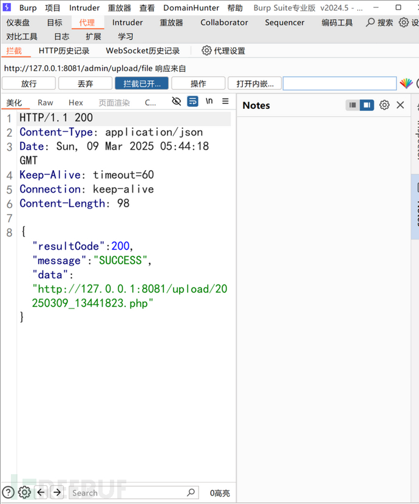
Task: Open the 操作 (Action) button menu
Action: [199, 83]
